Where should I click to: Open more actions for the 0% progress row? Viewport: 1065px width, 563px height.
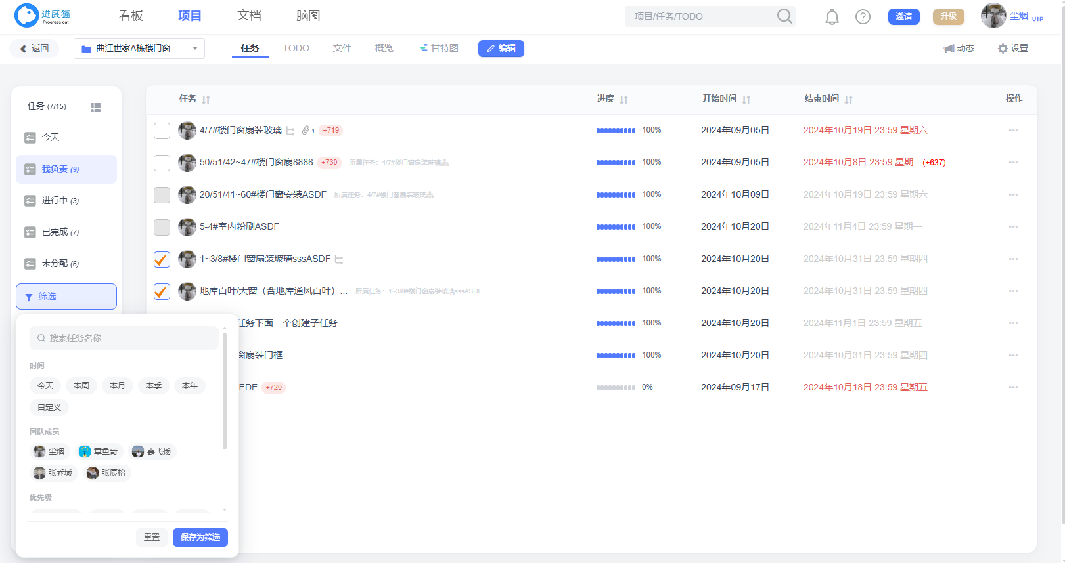[1013, 388]
